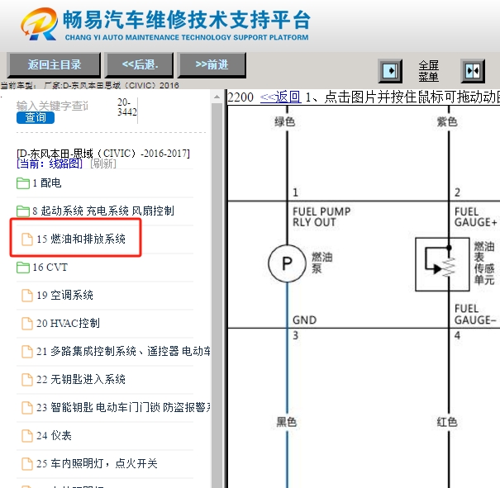Click the D-东风本田-思域 CIVIC 2016-2017 heading
The width and height of the screenshot is (500, 488).
103,154
